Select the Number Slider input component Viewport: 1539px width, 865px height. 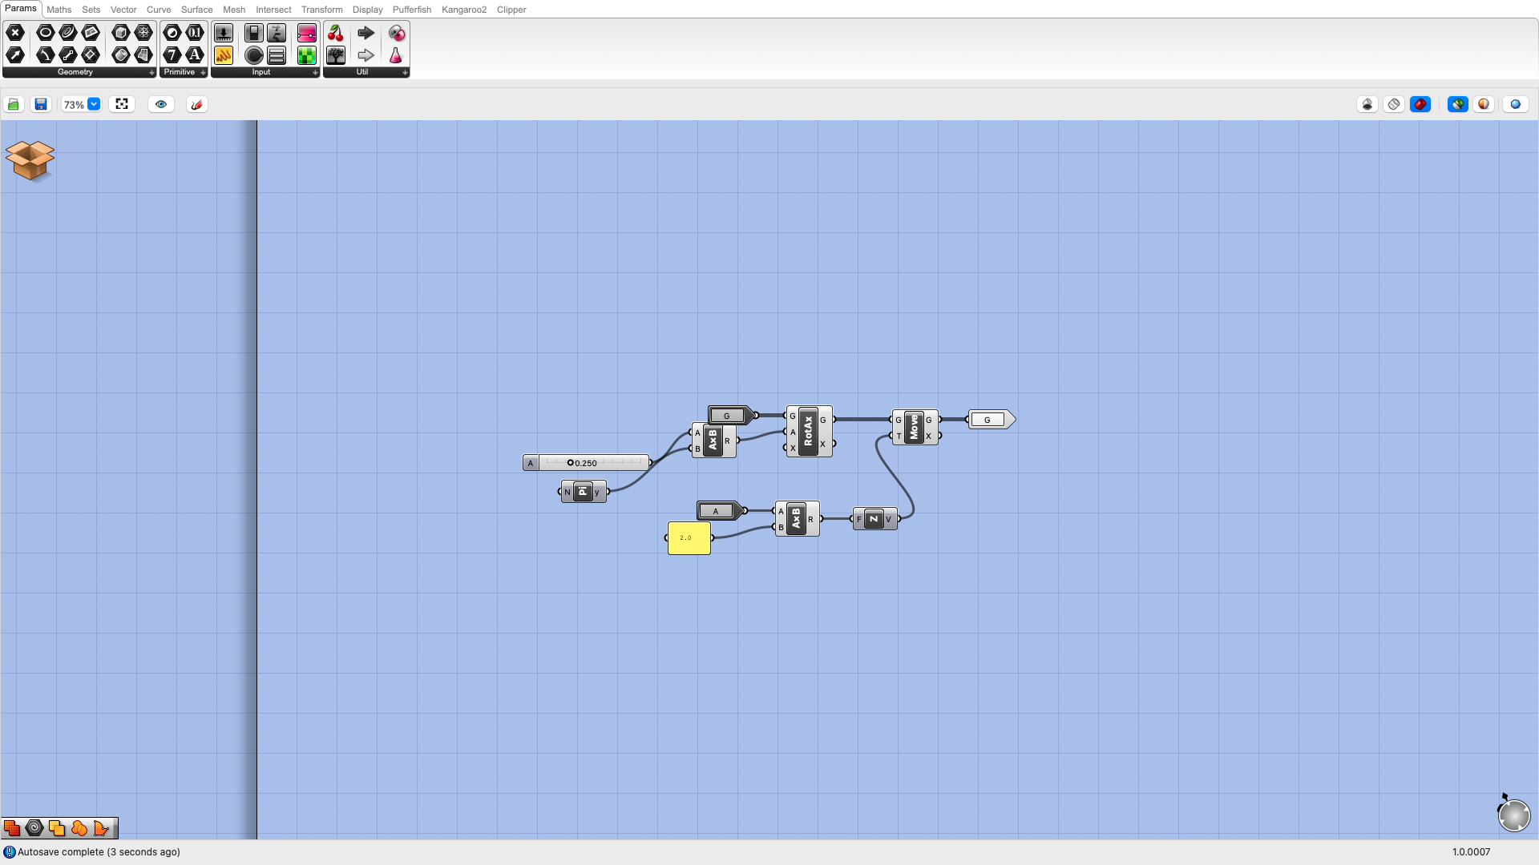click(224, 33)
